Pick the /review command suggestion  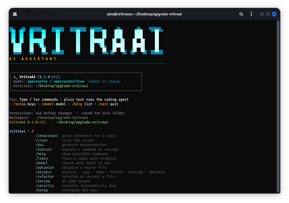(43, 181)
